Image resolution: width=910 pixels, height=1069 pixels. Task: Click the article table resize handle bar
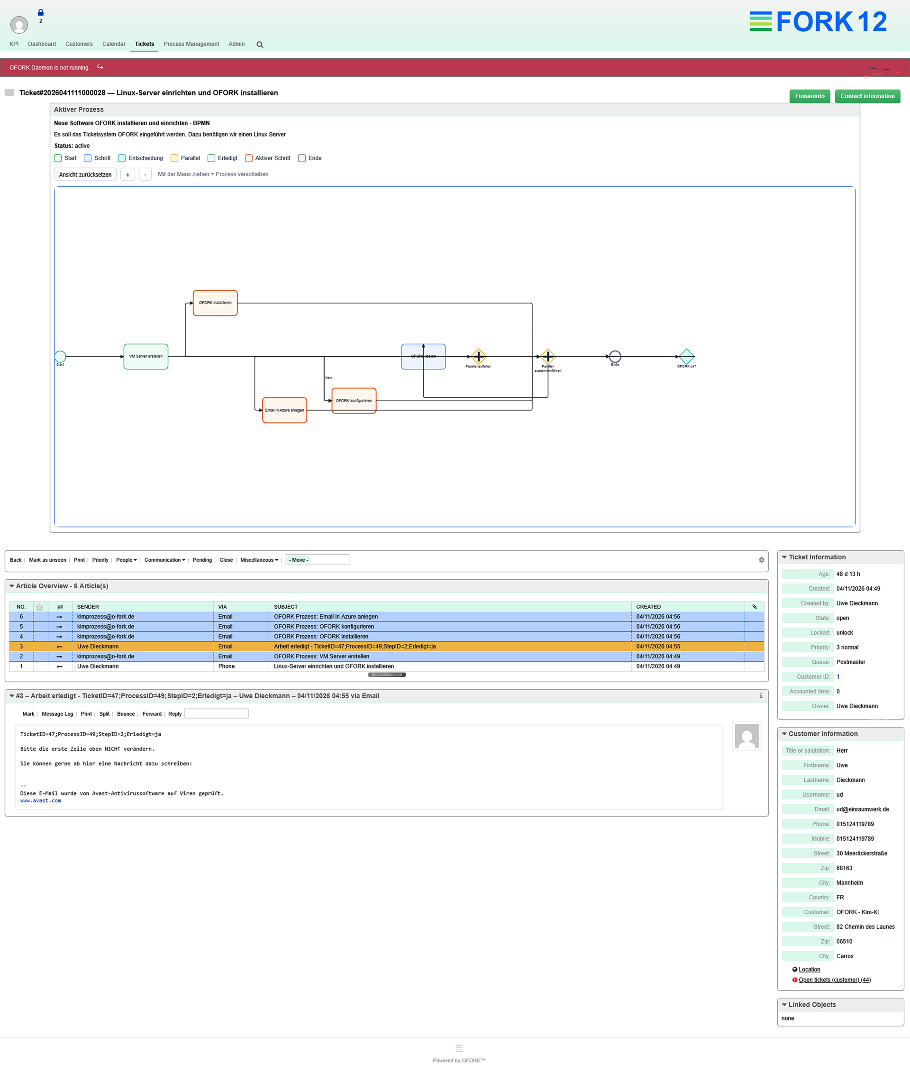[x=387, y=674]
